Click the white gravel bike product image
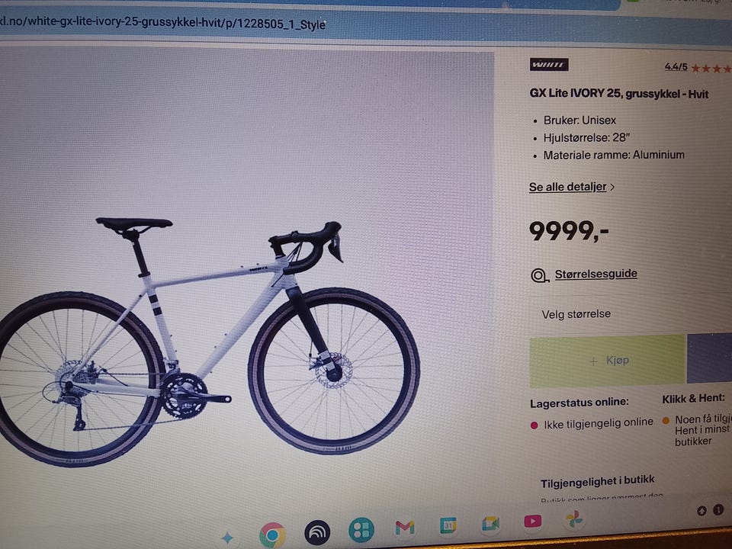 click(x=209, y=342)
